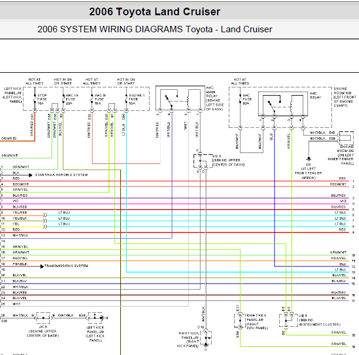Screen dimensions: 359x355
Task: Select the HOT AT ALL TIMES label above AHC FUSE
Action: pyautogui.click(x=240, y=82)
